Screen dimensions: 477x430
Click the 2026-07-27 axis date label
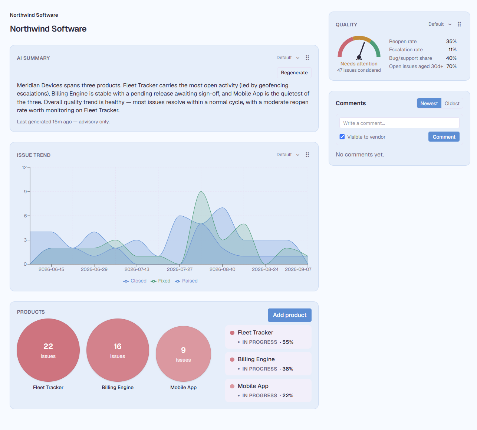[x=180, y=269]
